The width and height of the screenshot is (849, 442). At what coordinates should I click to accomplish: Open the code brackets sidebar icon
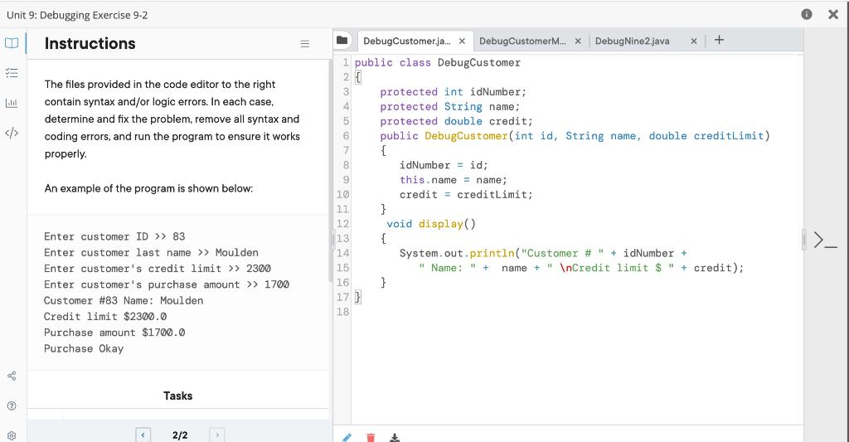[x=12, y=133]
